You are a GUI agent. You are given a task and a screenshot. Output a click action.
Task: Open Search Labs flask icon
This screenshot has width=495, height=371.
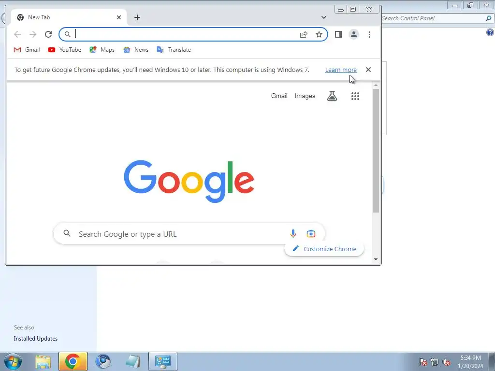(x=332, y=96)
